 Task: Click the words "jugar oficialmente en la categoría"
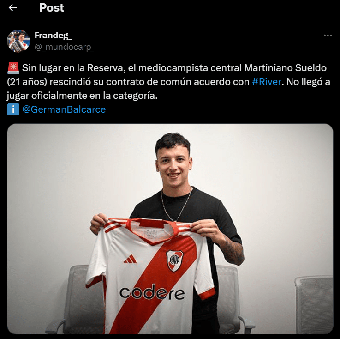[82, 96]
